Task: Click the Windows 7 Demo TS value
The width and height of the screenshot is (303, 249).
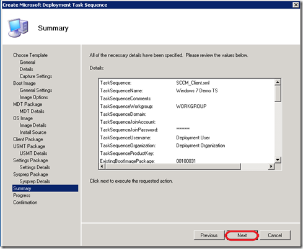Action: (x=197, y=90)
